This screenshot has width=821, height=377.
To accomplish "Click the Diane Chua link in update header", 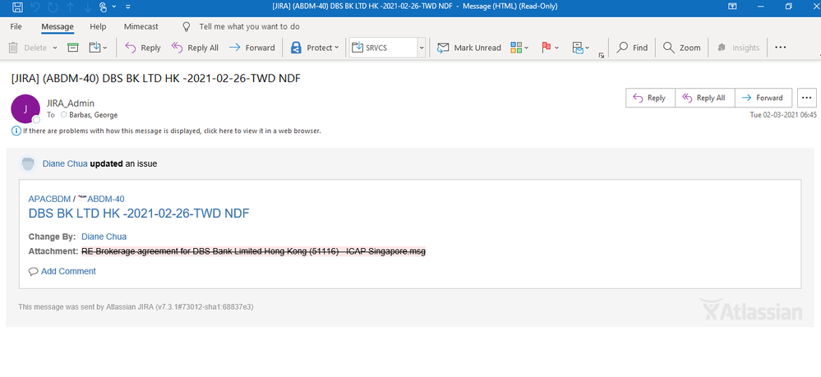I will pos(65,164).
